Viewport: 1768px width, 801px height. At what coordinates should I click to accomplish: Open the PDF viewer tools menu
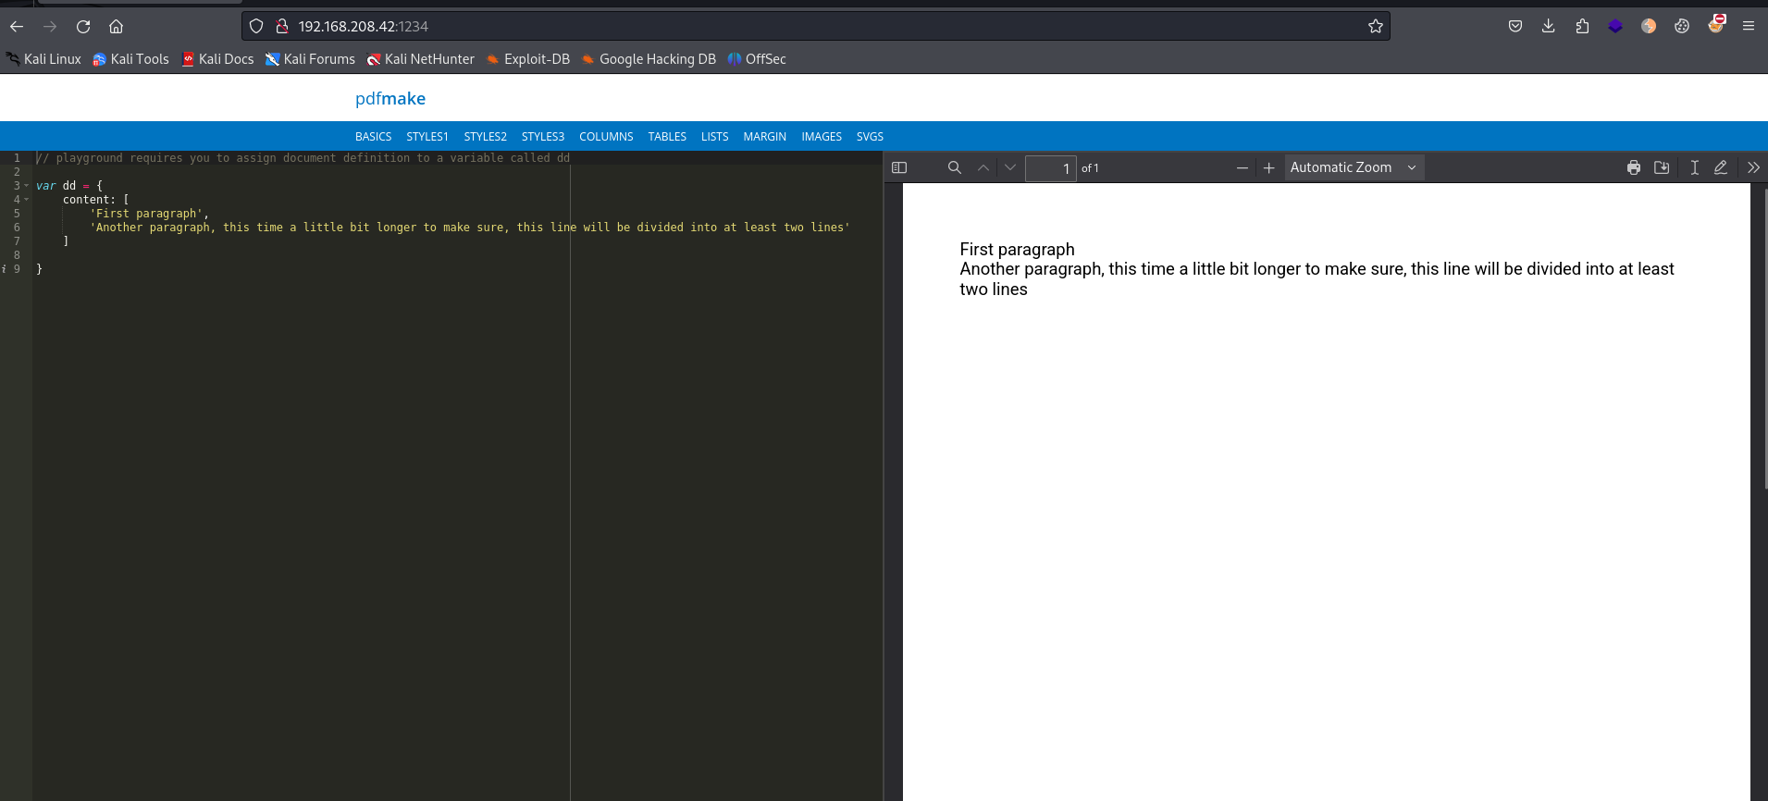1753,167
